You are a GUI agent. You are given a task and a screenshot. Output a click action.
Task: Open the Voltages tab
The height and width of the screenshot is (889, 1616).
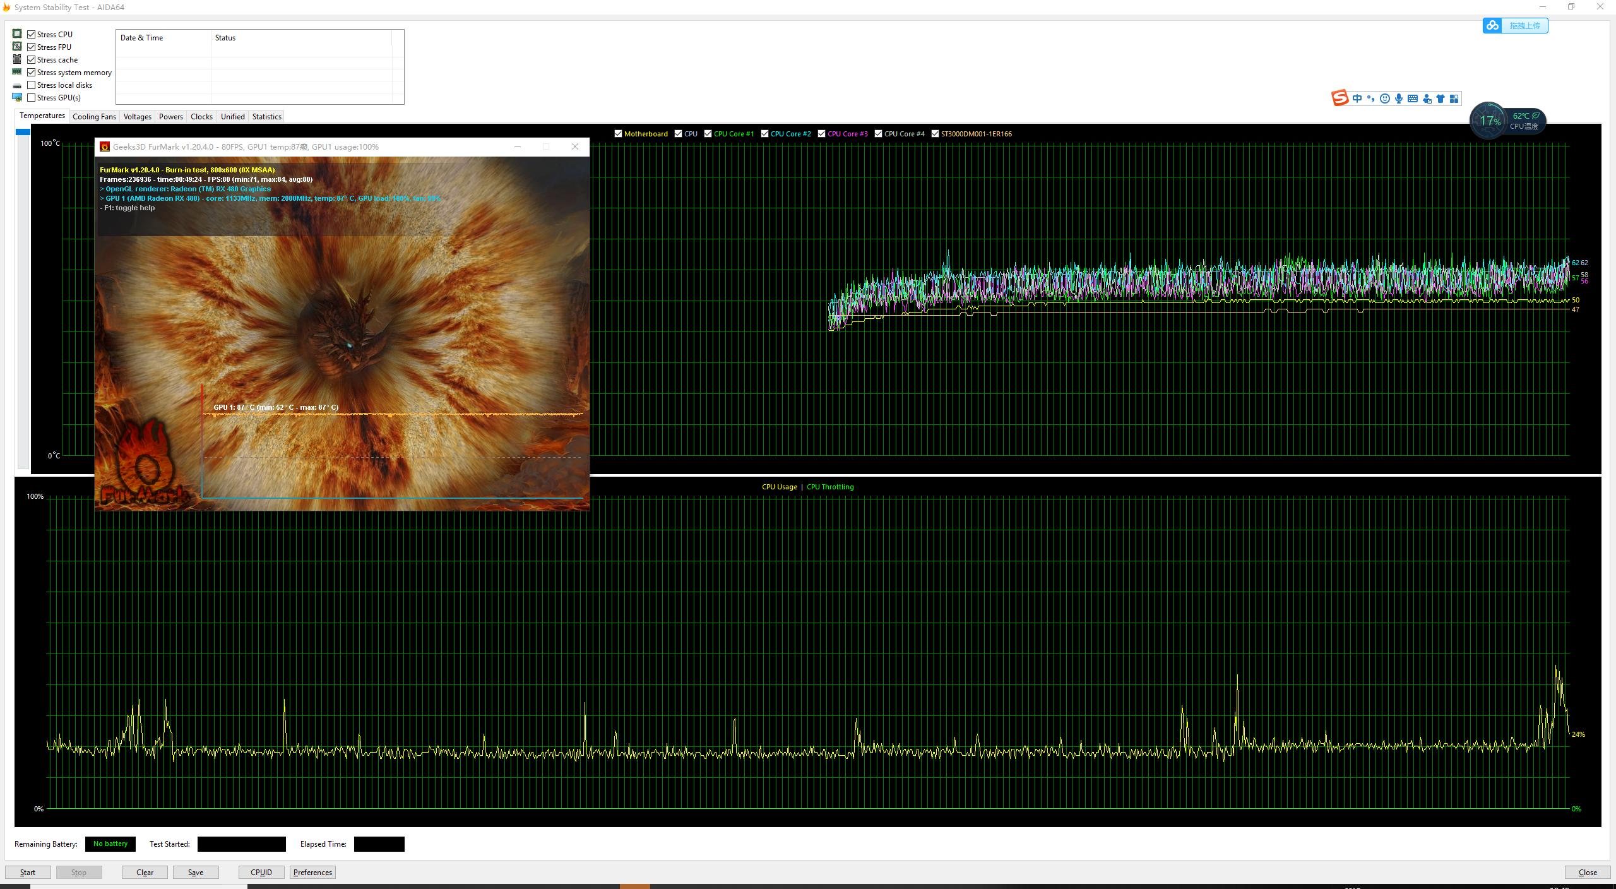pos(137,117)
